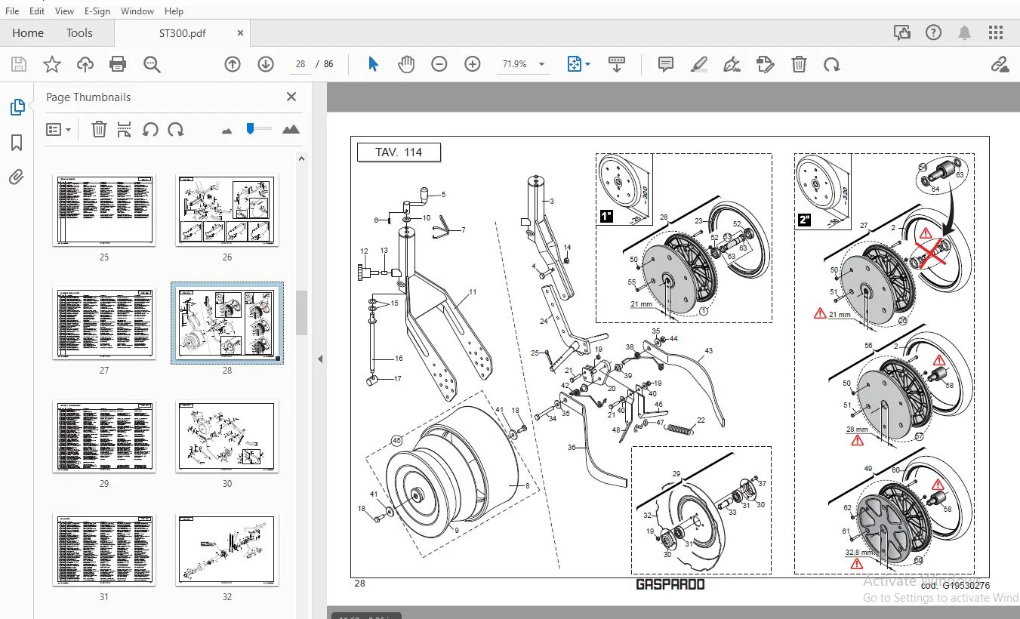Open the E-Sign menu
The width and height of the screenshot is (1020, 619).
(x=97, y=11)
